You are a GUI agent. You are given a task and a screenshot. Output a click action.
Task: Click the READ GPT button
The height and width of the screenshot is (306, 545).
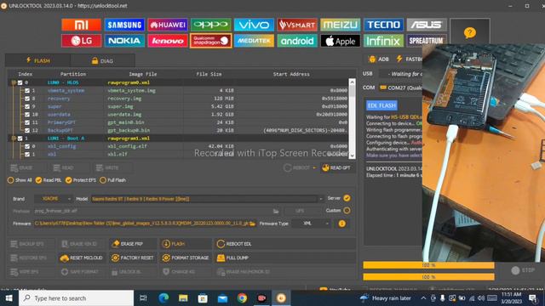point(336,168)
